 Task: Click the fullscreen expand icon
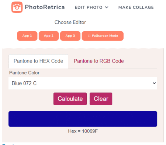click(x=89, y=36)
